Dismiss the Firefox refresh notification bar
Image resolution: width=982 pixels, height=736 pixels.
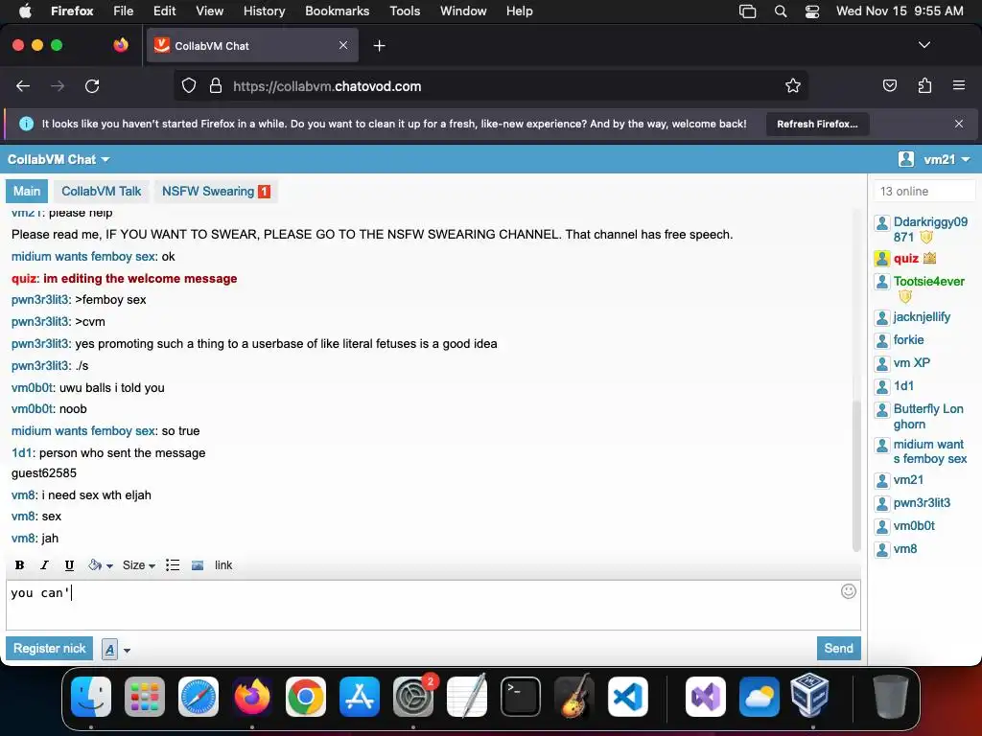tap(958, 124)
